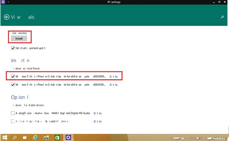Open Details link for KB30106 update

(114, 85)
